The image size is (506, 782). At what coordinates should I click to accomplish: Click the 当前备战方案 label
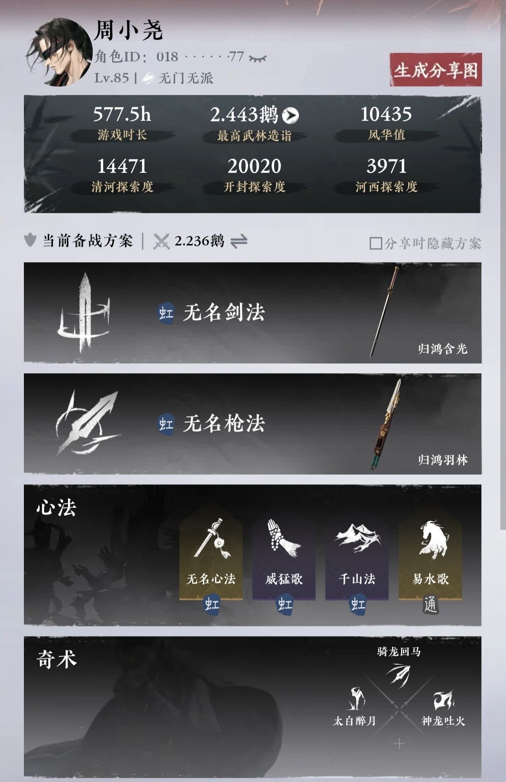[88, 241]
